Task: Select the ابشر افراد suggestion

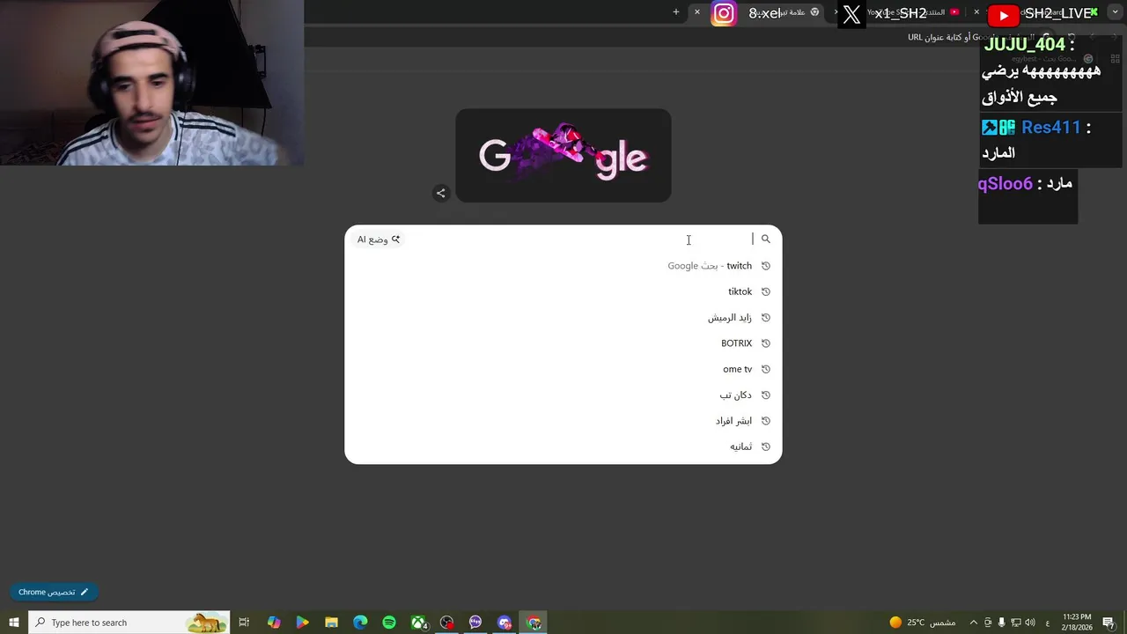Action: click(x=563, y=421)
